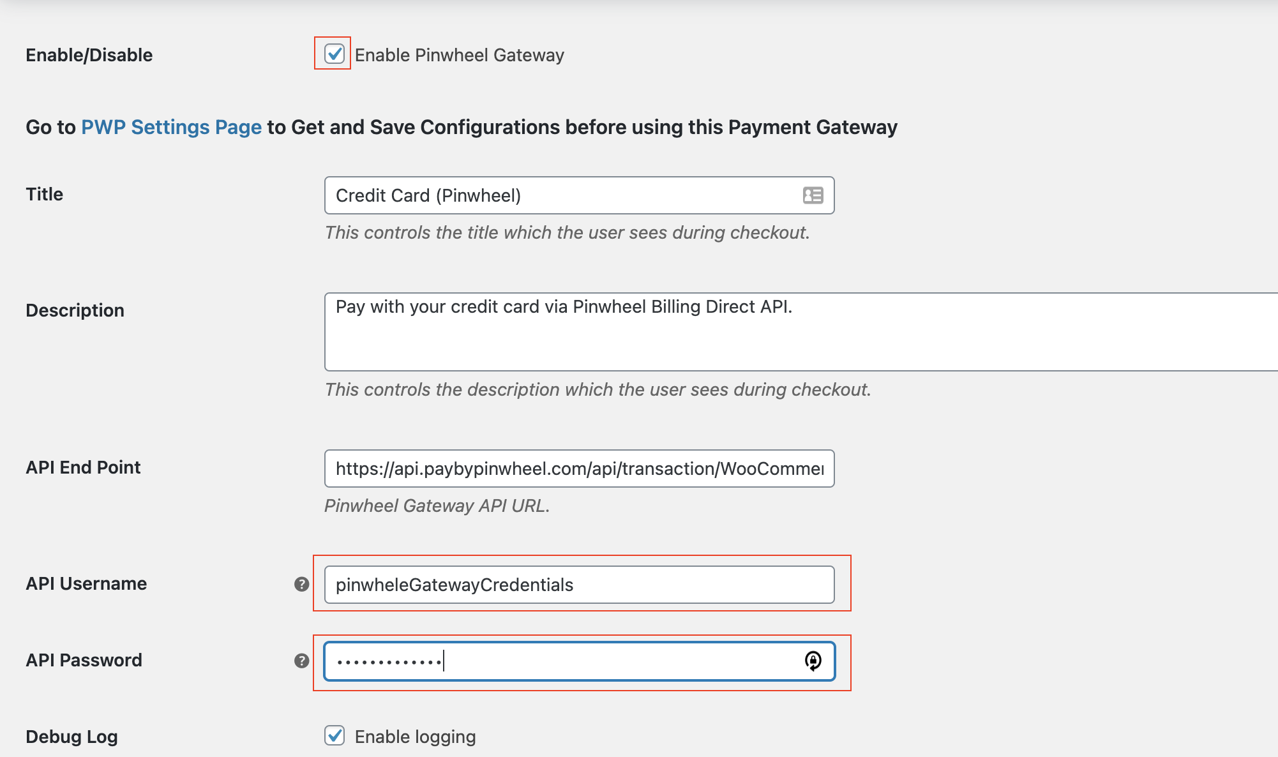Open the API Password help tooltip icon

coord(302,661)
